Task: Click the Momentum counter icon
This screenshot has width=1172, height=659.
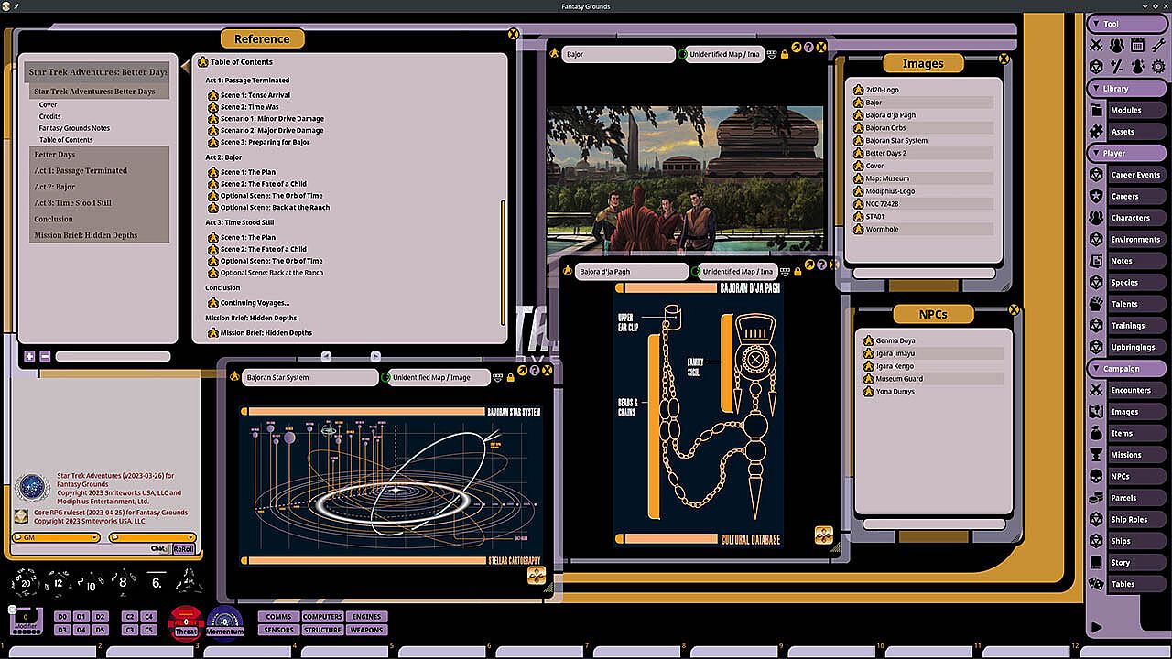Action: tap(225, 621)
